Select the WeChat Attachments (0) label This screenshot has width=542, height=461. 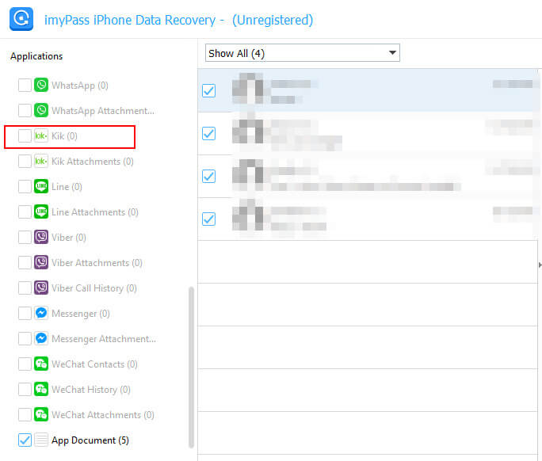click(103, 415)
